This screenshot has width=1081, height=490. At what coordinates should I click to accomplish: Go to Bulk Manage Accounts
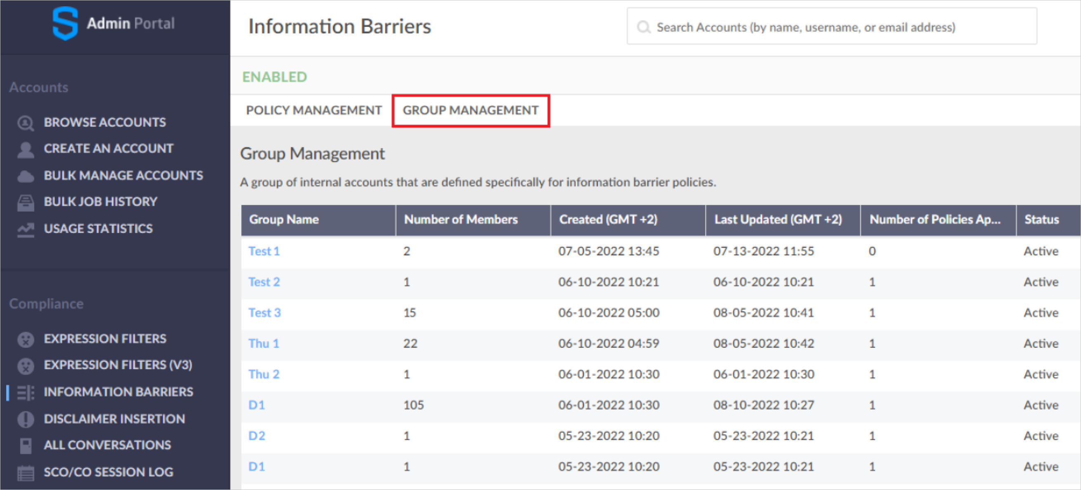[x=123, y=175]
